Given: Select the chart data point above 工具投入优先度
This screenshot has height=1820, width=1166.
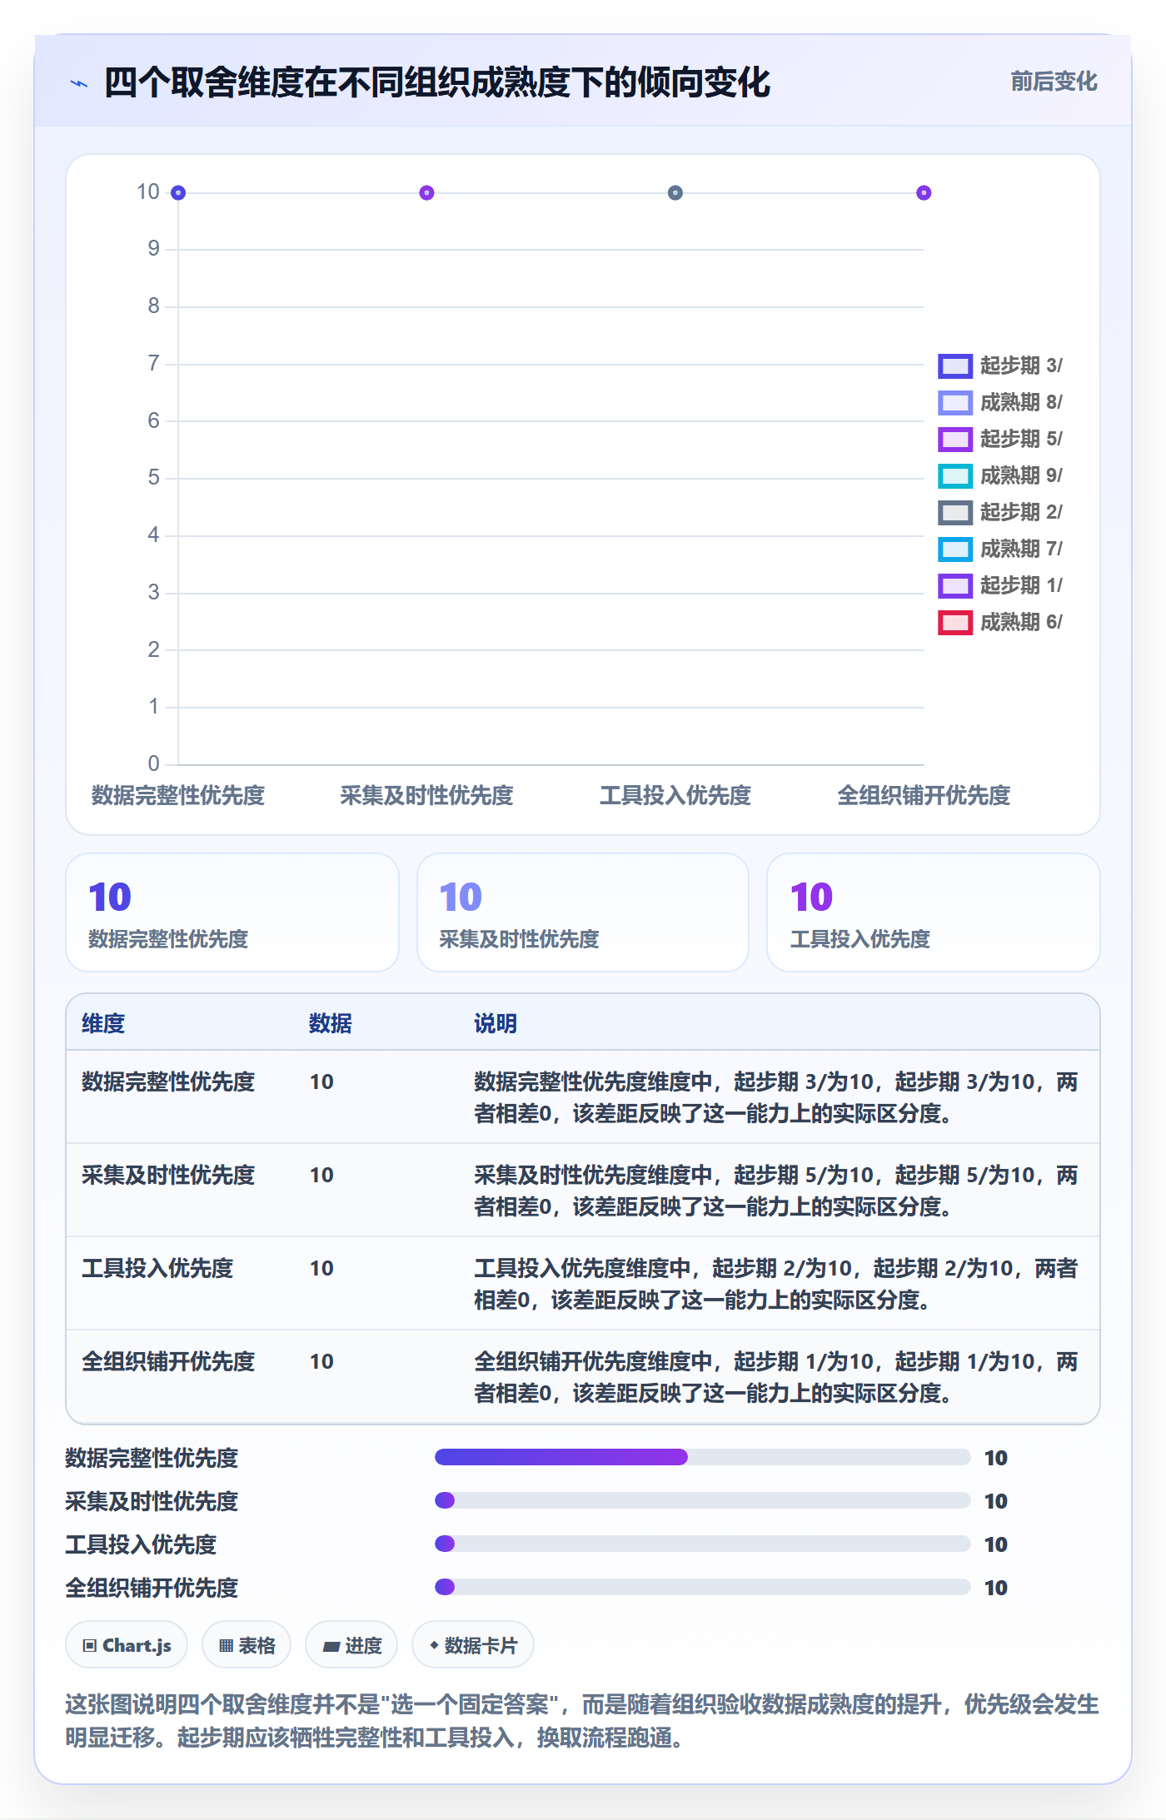Looking at the screenshot, I should point(675,193).
